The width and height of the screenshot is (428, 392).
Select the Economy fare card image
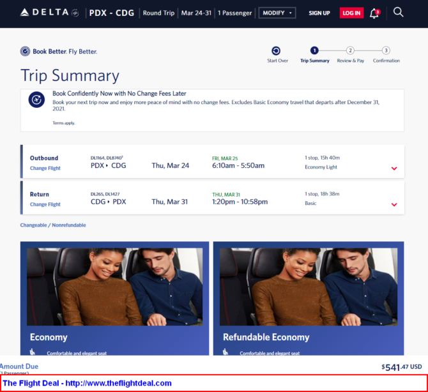(114, 287)
